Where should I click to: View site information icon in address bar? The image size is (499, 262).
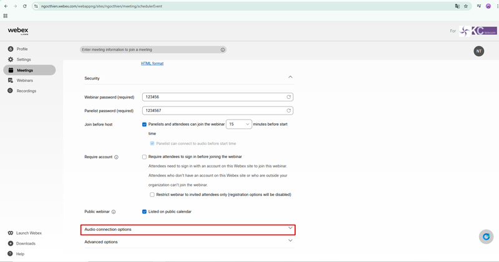coord(36,6)
